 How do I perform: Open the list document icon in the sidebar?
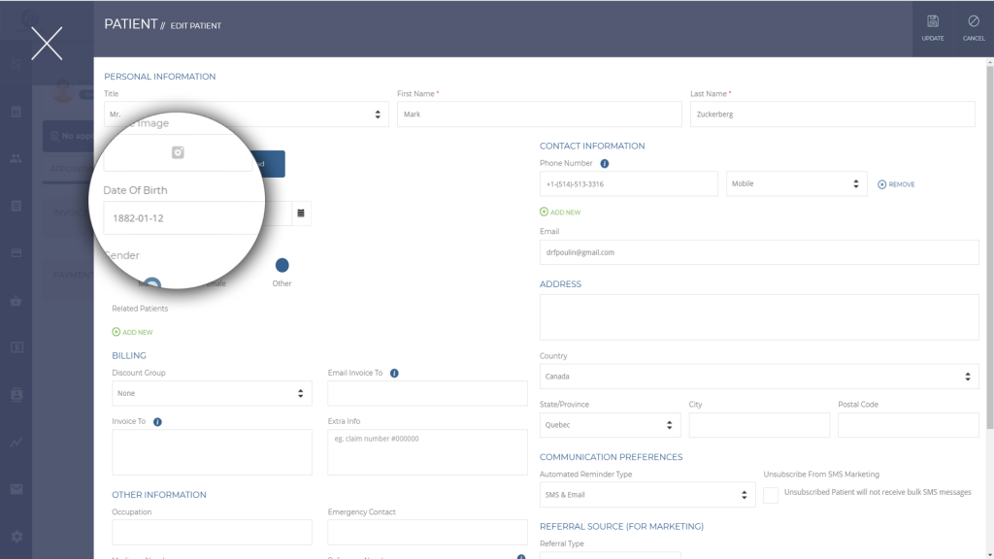coord(17,206)
